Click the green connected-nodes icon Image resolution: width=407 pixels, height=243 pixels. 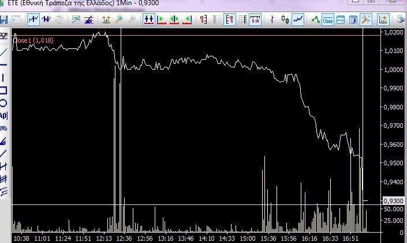(x=315, y=20)
